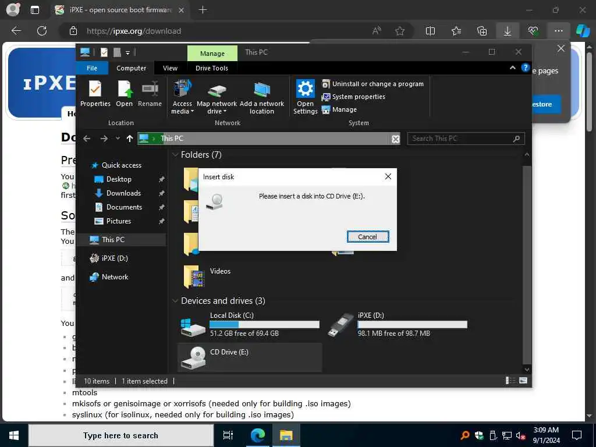This screenshot has width=596, height=447.
Task: Refresh the Edge page
Action: 42,31
